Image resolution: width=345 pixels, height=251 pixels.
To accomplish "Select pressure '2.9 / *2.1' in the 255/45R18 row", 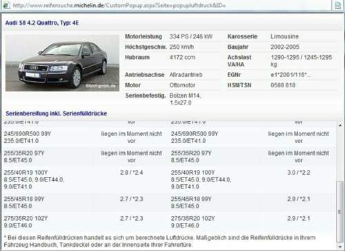I will (299, 199).
